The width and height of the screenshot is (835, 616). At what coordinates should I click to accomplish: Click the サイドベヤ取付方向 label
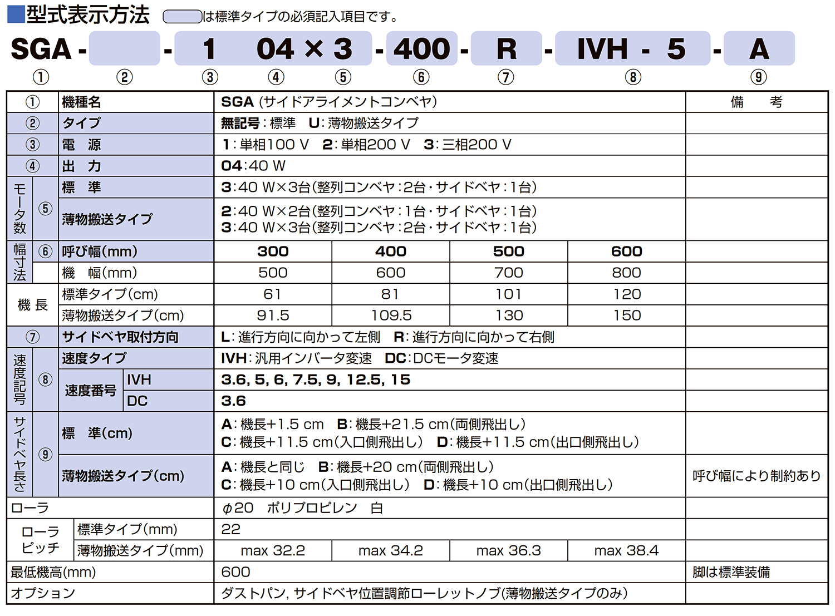pyautogui.click(x=120, y=337)
